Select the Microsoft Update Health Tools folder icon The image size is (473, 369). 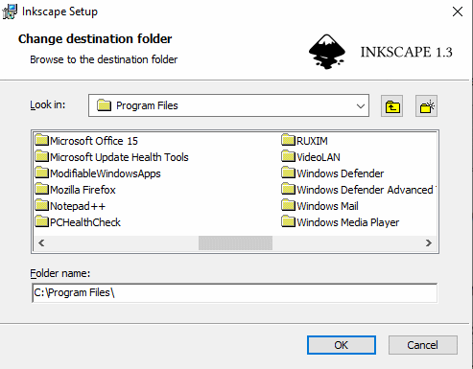click(41, 156)
